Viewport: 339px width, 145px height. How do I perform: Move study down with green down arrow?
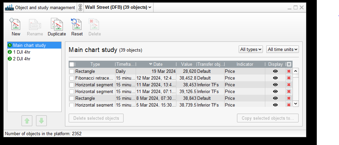coord(41,120)
